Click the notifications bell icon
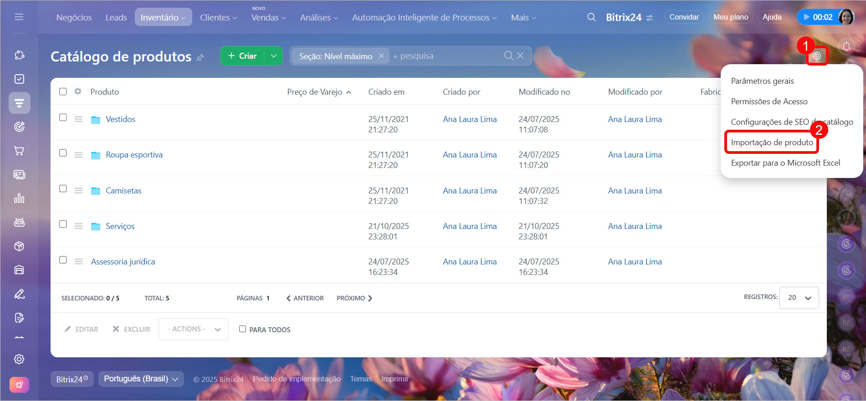This screenshot has width=866, height=401. point(846,47)
